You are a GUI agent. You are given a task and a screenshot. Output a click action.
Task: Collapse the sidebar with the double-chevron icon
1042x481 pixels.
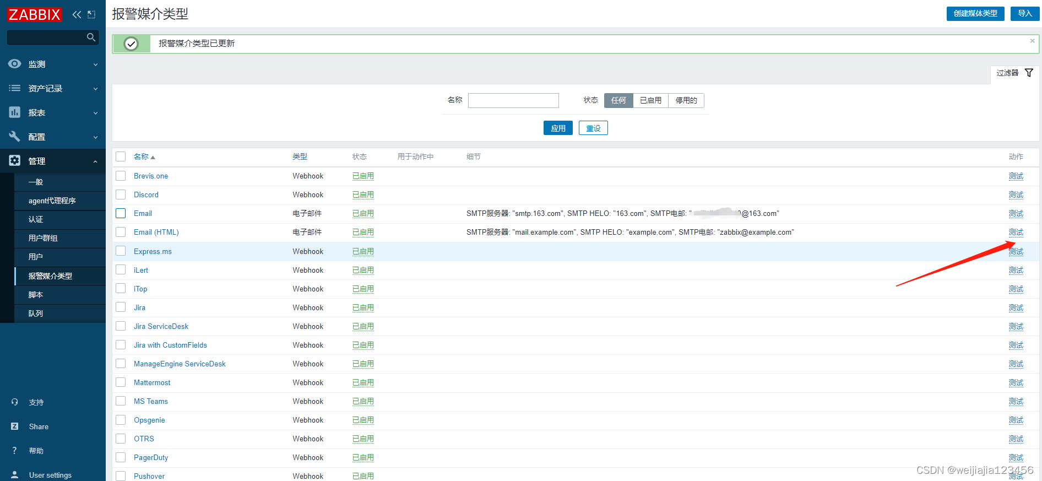pyautogui.click(x=77, y=15)
